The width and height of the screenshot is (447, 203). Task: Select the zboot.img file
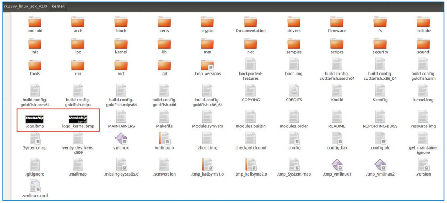tap(207, 139)
